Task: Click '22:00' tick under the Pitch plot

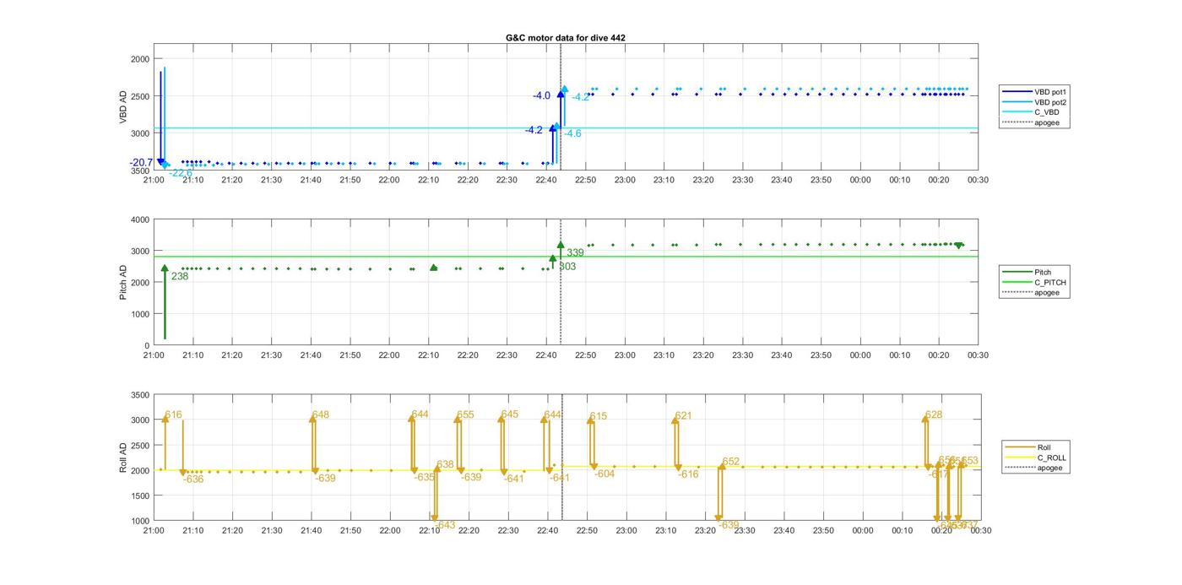Action: [x=389, y=355]
